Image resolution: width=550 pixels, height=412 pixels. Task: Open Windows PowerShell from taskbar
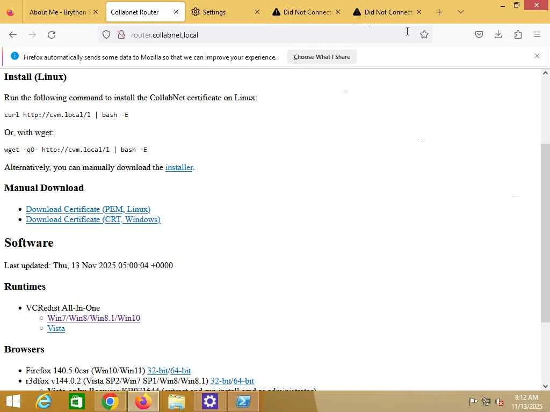243,401
